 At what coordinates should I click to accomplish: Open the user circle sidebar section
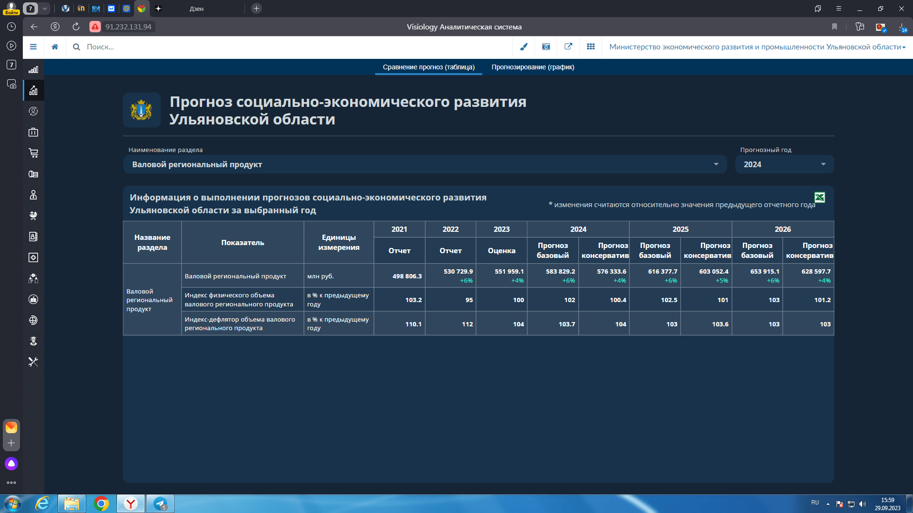pyautogui.click(x=33, y=111)
